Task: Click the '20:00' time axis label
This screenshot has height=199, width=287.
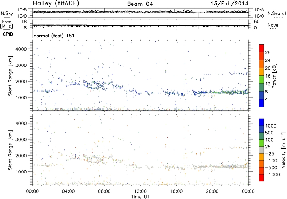Action: point(212,191)
